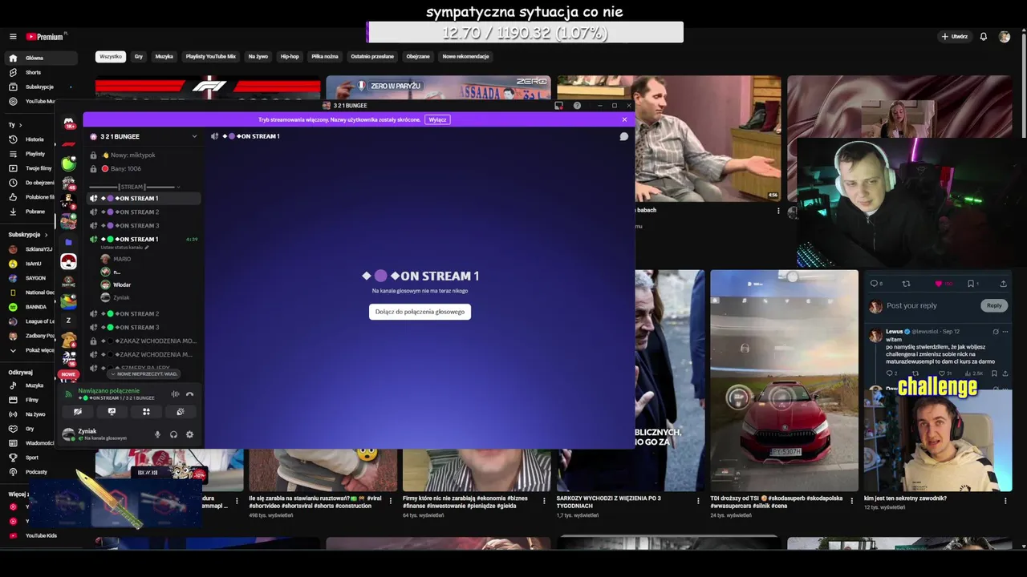Screen dimensions: 1027x577
Task: Show more subscriptions with Pokaż więcej
Action: (33, 350)
